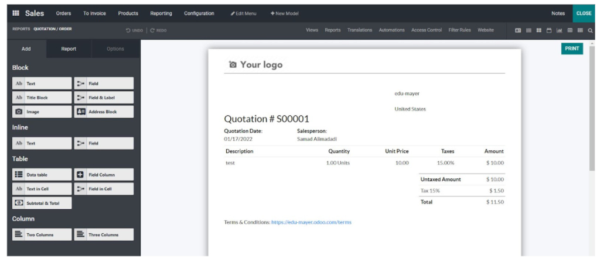This screenshot has height=263, width=600.
Task: Open the Views studio section
Action: point(312,30)
